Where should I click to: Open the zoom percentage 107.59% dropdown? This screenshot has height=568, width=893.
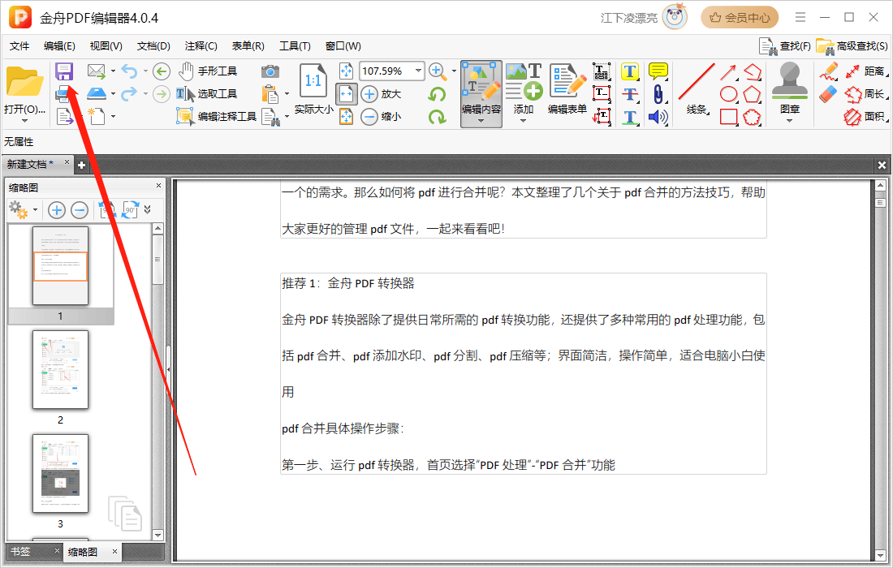pyautogui.click(x=419, y=71)
